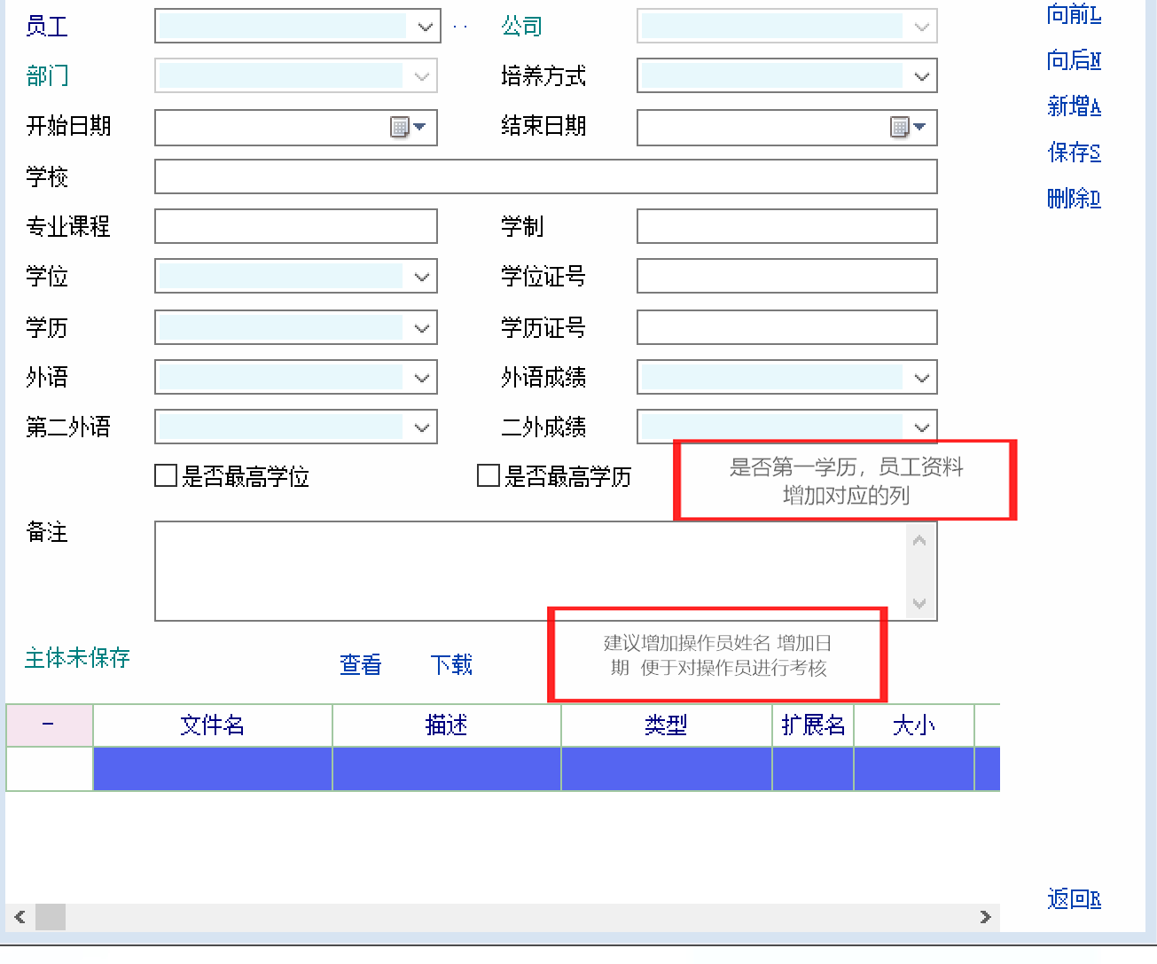Open the 结束日期 calendar picker
The image size is (1157, 964).
pyautogui.click(x=908, y=128)
